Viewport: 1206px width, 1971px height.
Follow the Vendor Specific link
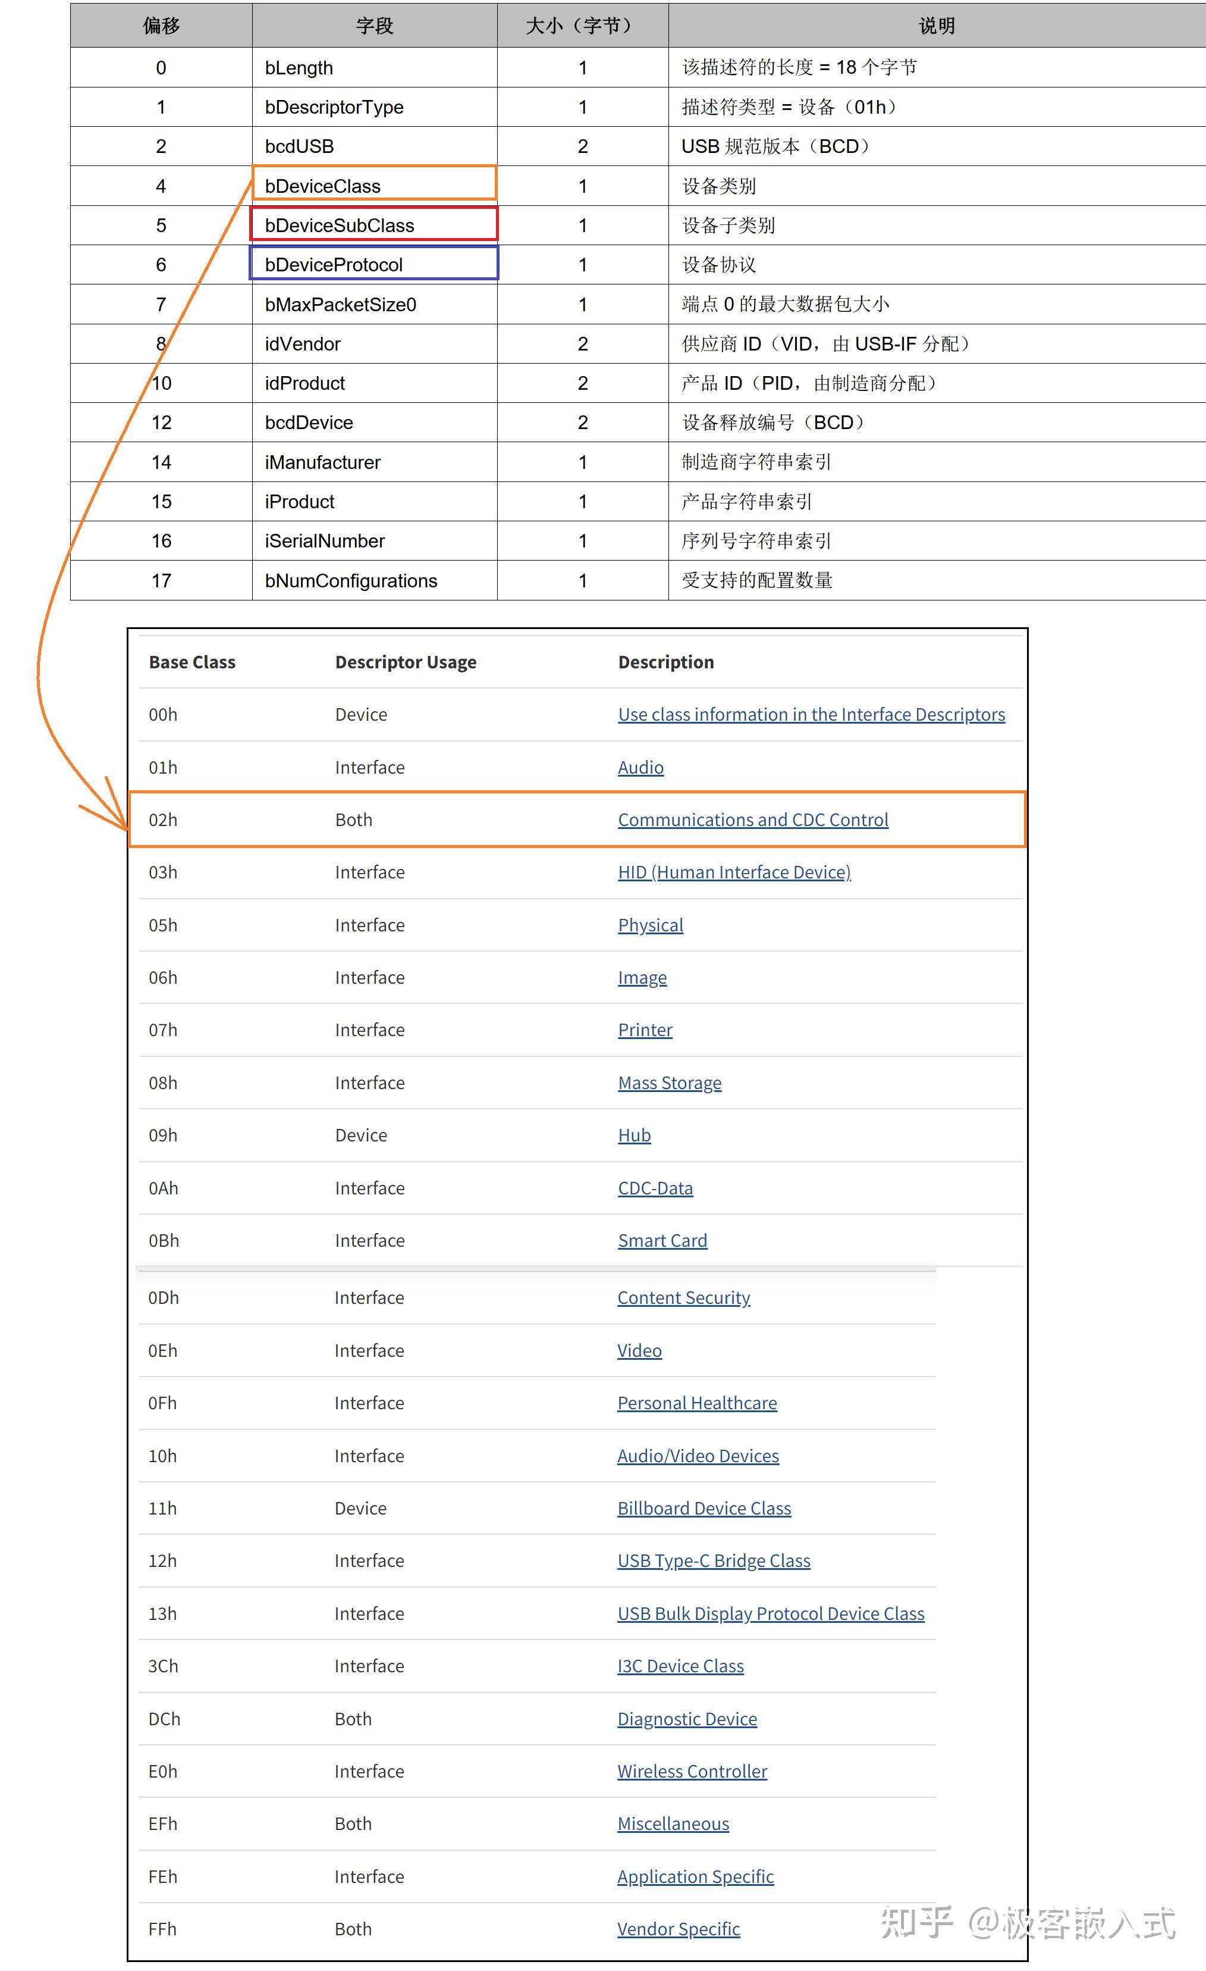(x=678, y=1929)
